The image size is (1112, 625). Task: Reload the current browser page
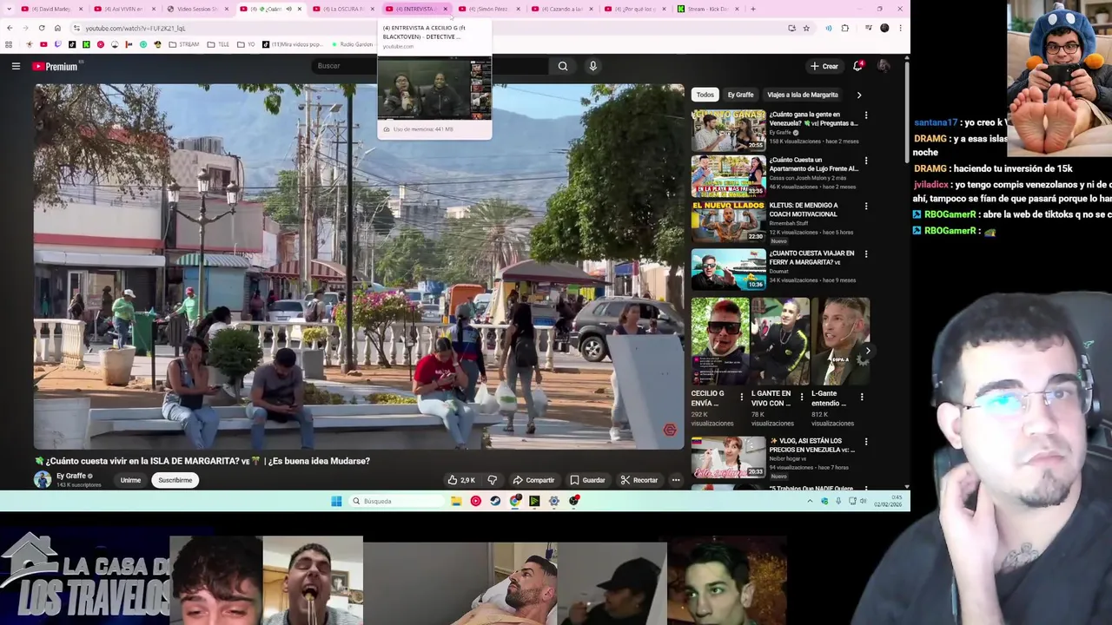pos(41,28)
